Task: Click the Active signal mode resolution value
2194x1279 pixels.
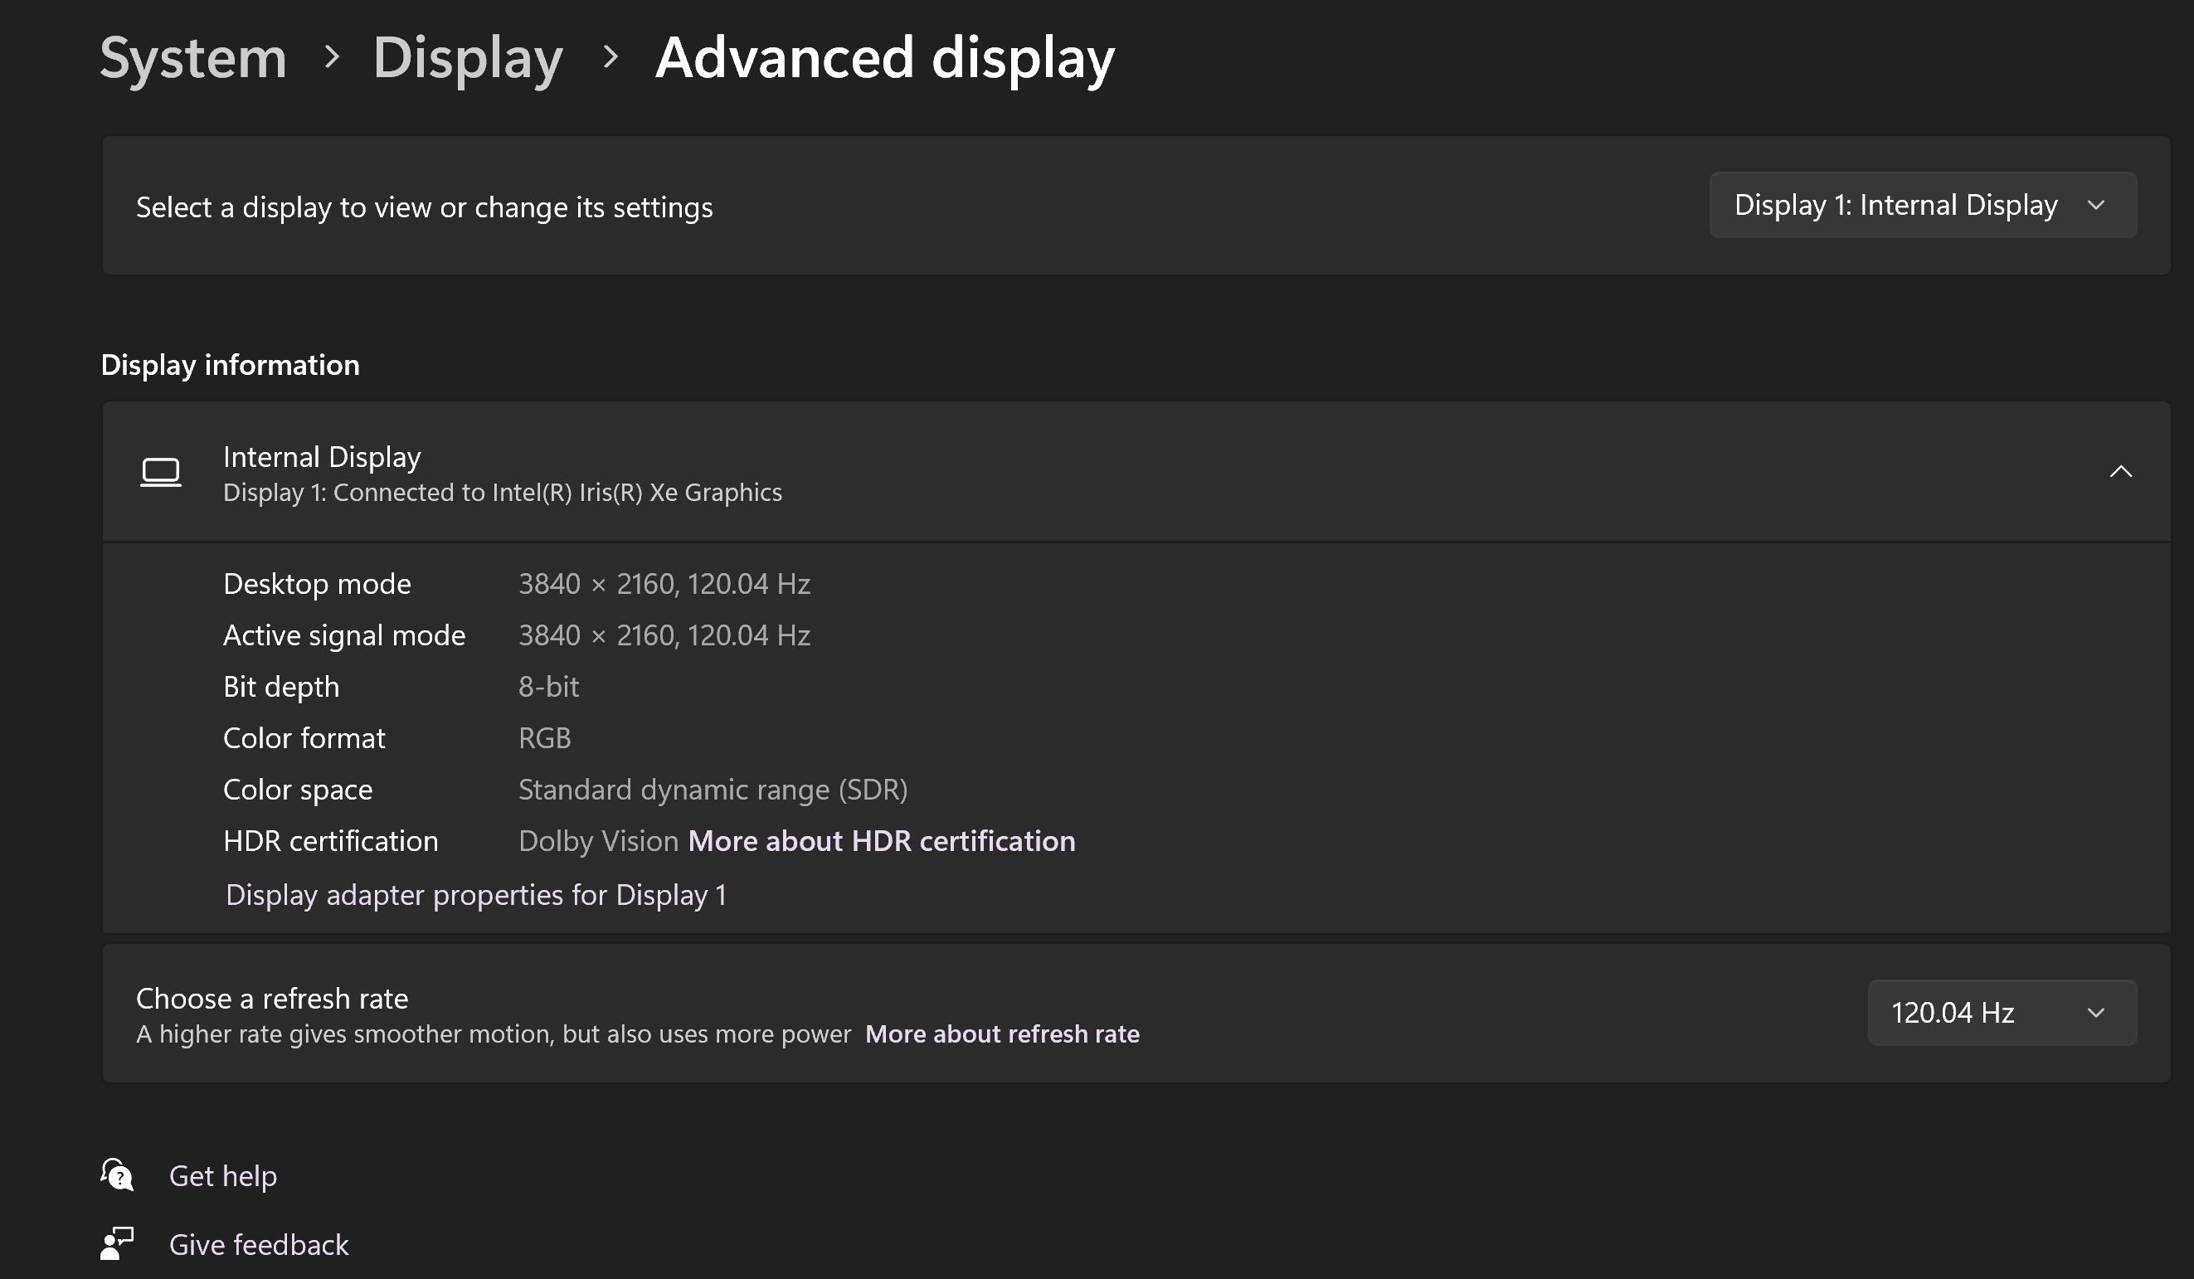Action: tap(664, 635)
